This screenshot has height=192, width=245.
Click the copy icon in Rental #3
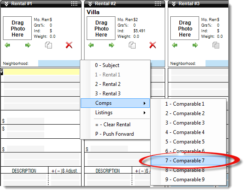tap(216, 45)
